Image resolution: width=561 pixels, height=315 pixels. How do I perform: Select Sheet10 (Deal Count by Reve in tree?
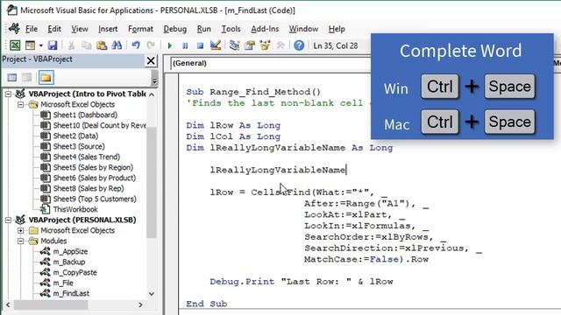(x=99, y=125)
